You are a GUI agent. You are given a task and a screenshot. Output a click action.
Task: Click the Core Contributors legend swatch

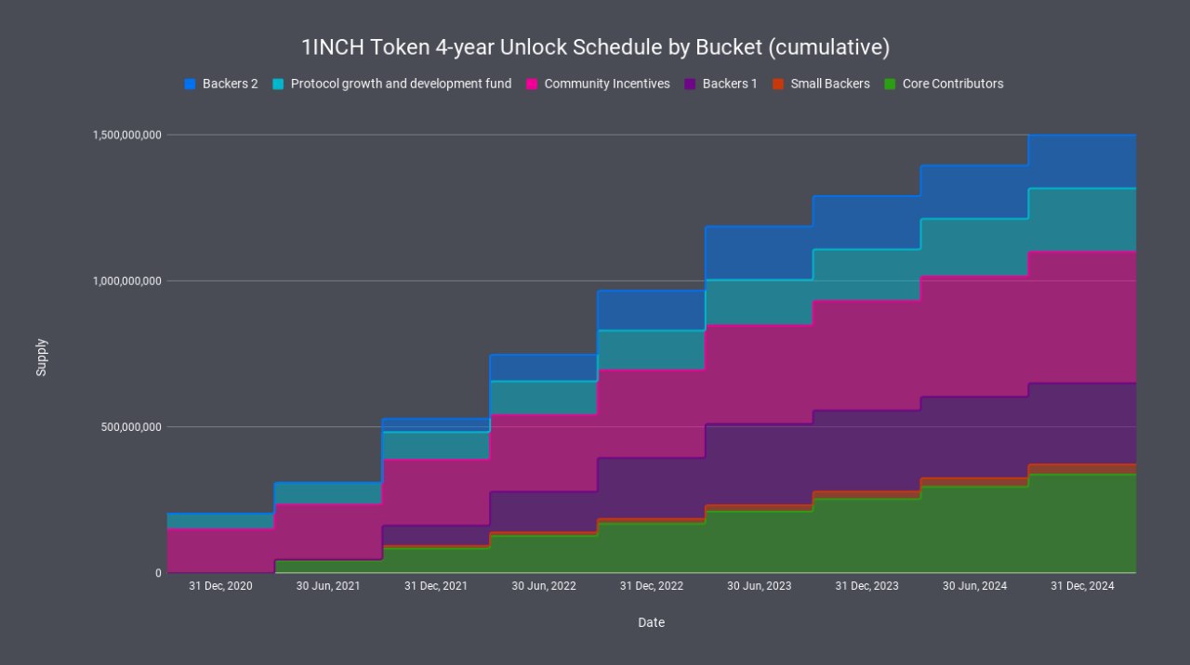coord(890,84)
